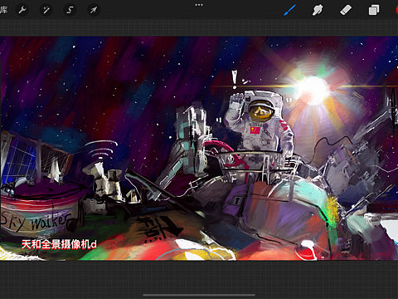
Task: Tap the astronaut painting canvas
Action: [199, 149]
